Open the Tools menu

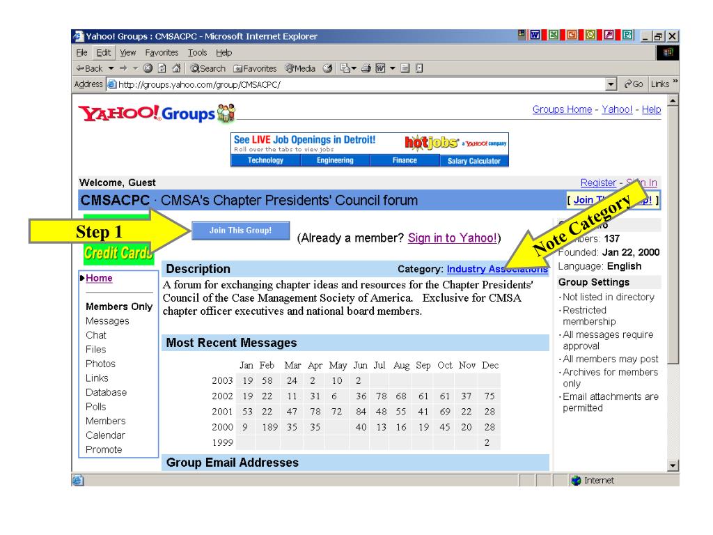coord(197,53)
